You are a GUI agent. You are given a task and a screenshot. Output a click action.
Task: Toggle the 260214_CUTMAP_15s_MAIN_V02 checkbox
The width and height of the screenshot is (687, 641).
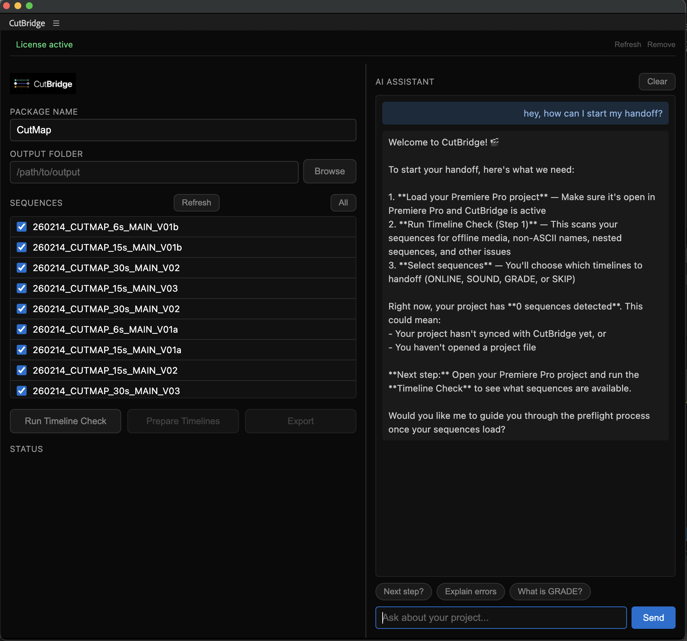21,370
